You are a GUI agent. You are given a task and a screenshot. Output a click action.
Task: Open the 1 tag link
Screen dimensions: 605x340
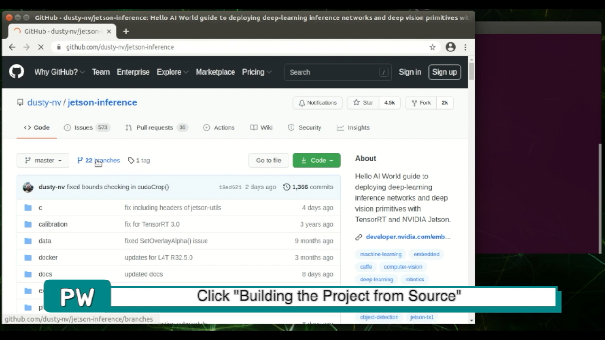(x=139, y=161)
